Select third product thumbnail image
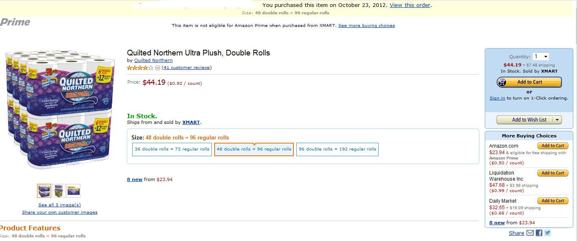 point(73,190)
